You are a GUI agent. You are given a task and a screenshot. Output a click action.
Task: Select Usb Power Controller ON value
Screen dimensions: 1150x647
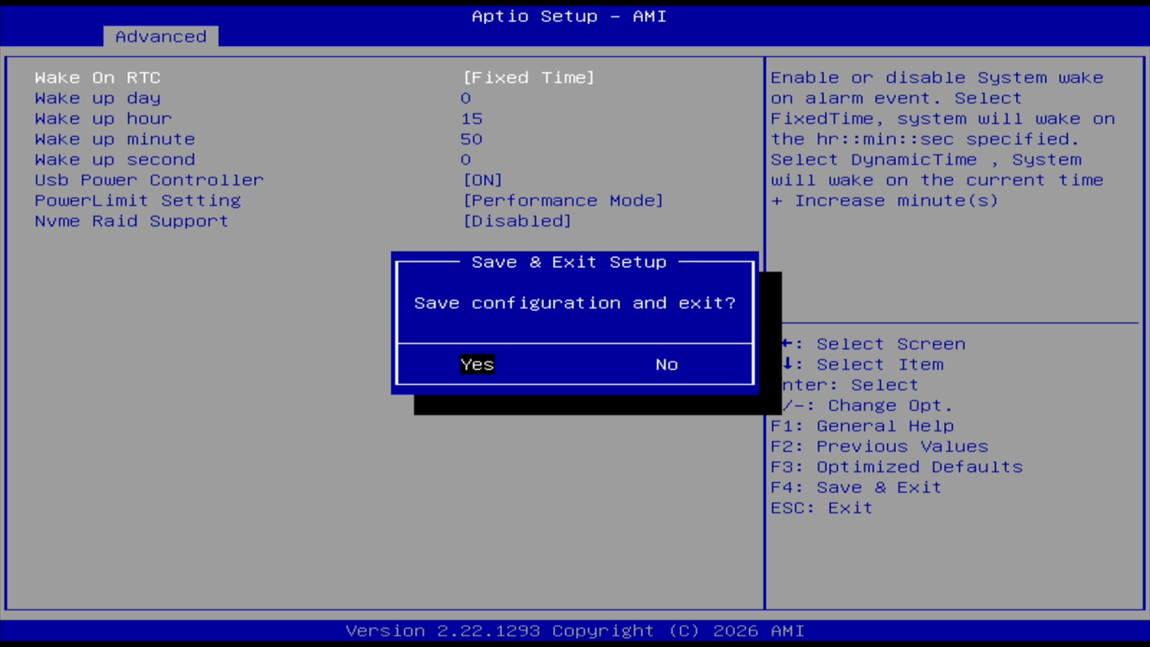[x=483, y=180]
